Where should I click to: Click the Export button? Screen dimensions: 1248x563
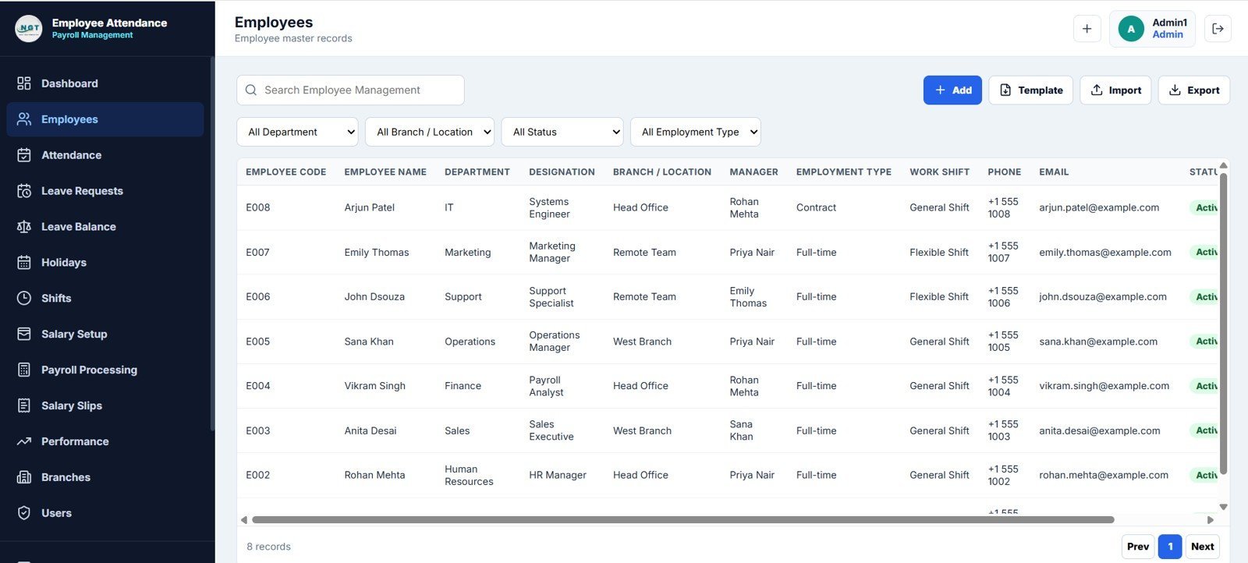pos(1194,90)
